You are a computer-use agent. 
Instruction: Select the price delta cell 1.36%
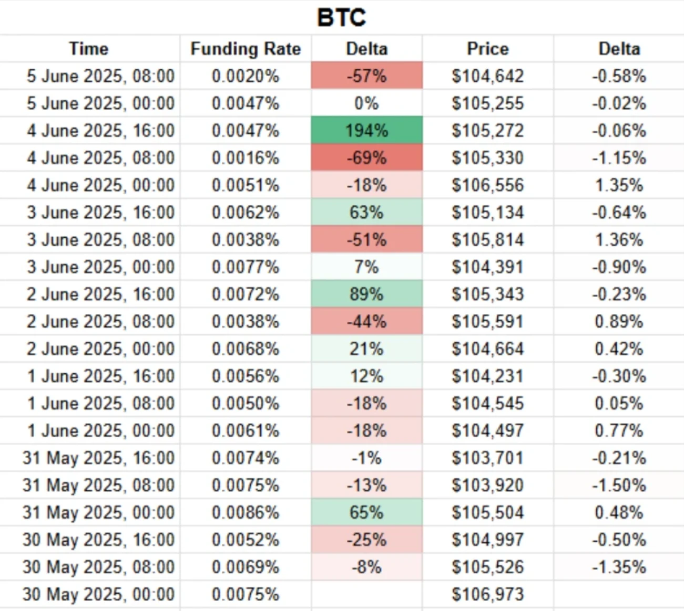point(619,240)
